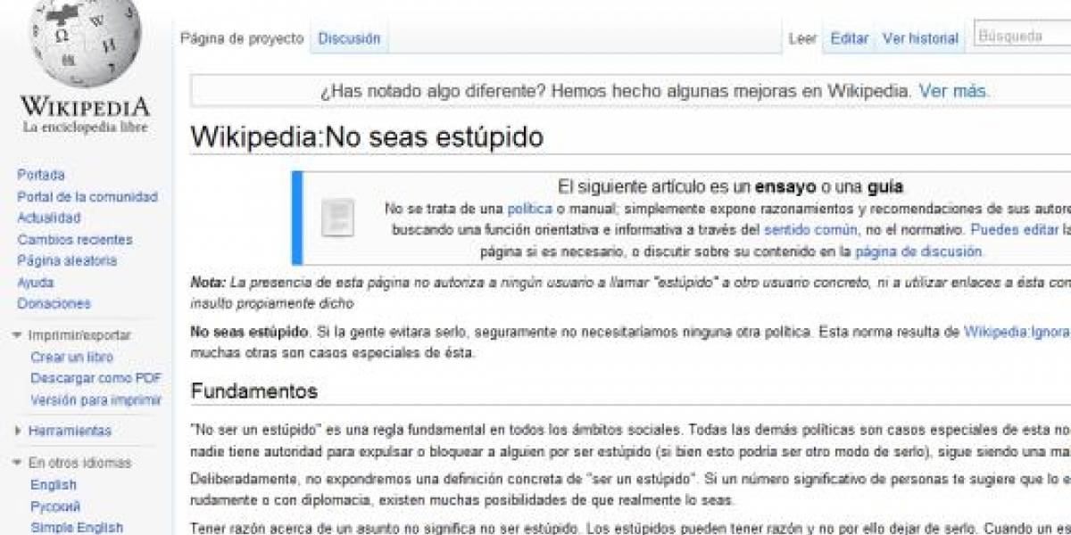The height and width of the screenshot is (535, 1071).
Task: Open the Página de proyecto tab
Action: click(x=242, y=38)
